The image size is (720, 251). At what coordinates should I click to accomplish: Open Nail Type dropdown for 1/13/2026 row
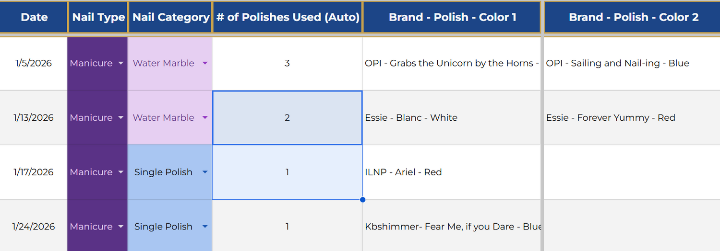click(x=121, y=118)
